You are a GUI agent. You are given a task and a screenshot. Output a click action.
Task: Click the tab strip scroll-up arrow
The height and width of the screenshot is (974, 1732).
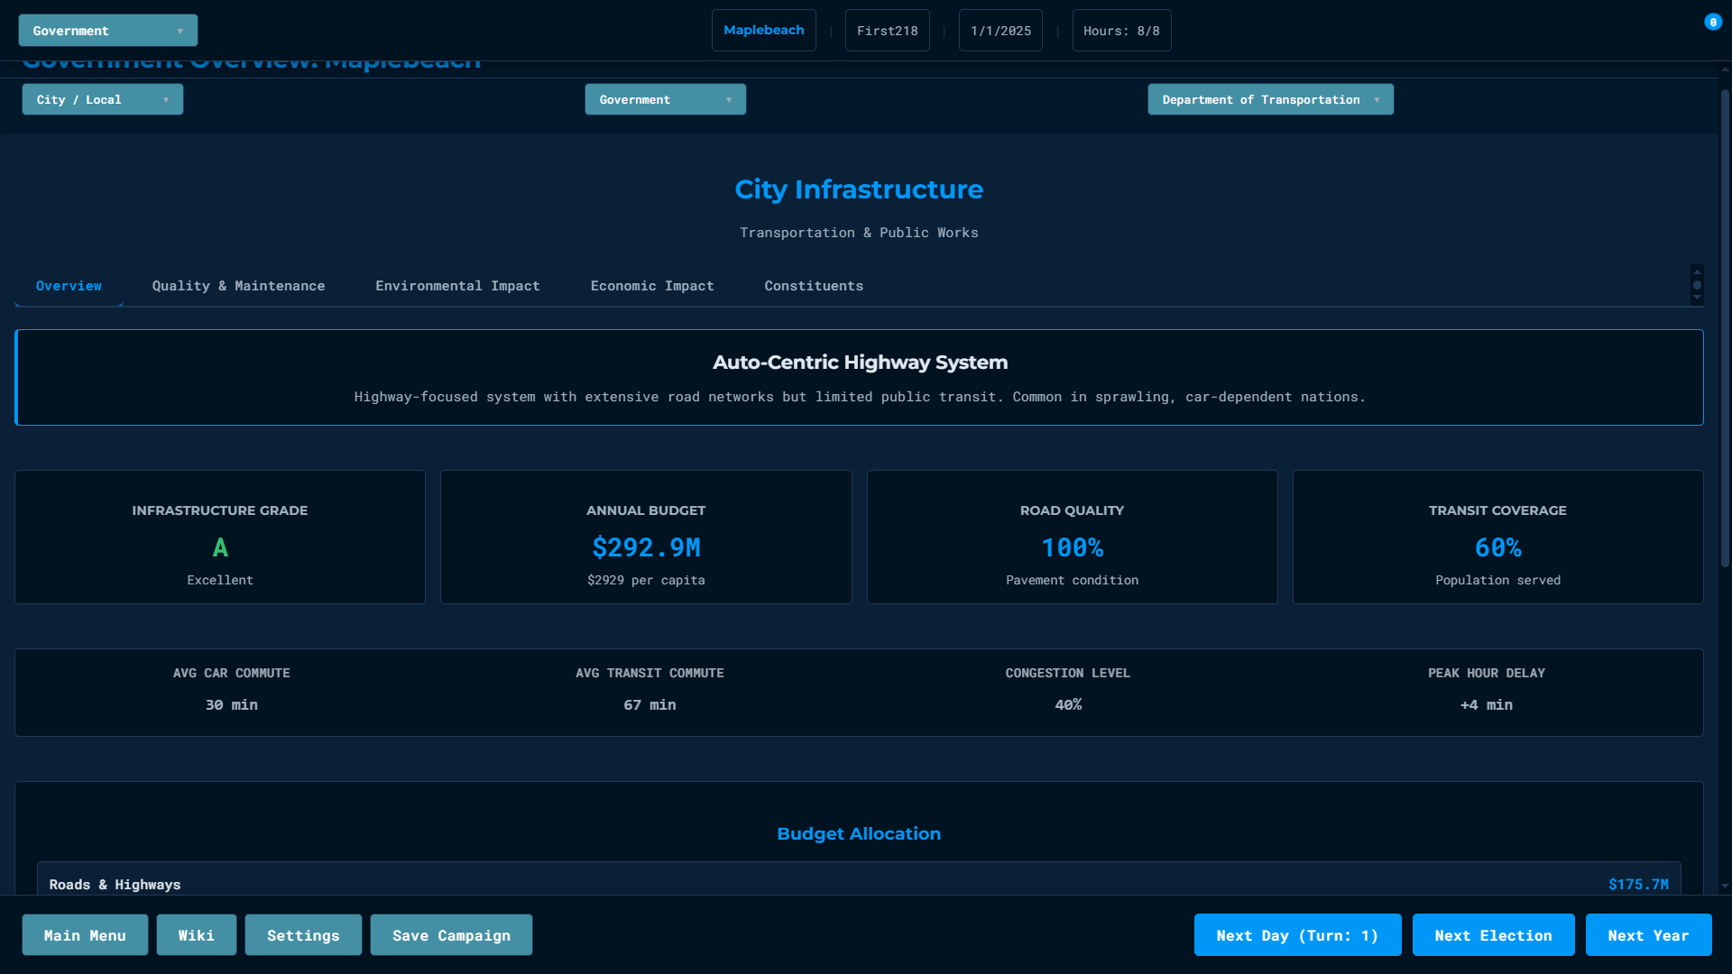pos(1697,271)
